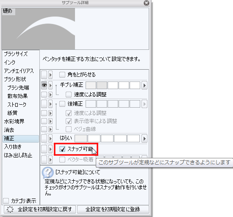The image size is (233, 217).
Task: Toggle カテゴリ表示 checkbox
Action: 6,201
